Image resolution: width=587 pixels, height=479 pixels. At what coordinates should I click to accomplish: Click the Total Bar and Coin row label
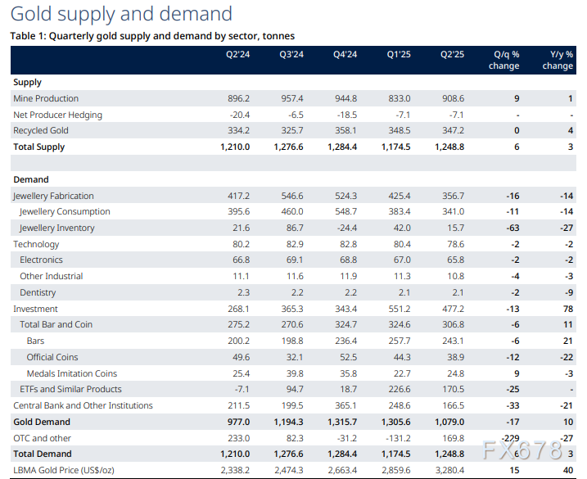[56, 325]
